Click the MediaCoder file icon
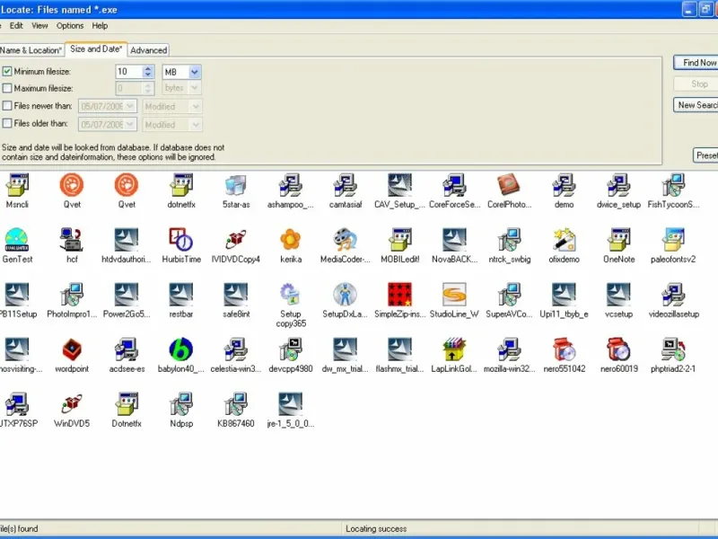This screenshot has height=539, width=718. [345, 239]
